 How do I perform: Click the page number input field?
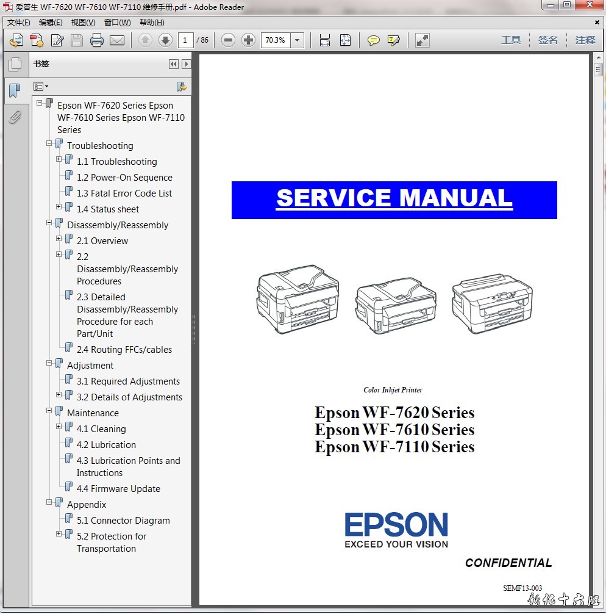tap(186, 40)
